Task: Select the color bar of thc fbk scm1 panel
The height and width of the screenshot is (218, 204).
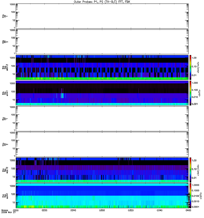Action: tap(190, 196)
